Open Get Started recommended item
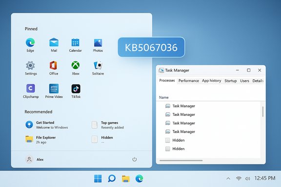The image size is (281, 187). (x=47, y=125)
